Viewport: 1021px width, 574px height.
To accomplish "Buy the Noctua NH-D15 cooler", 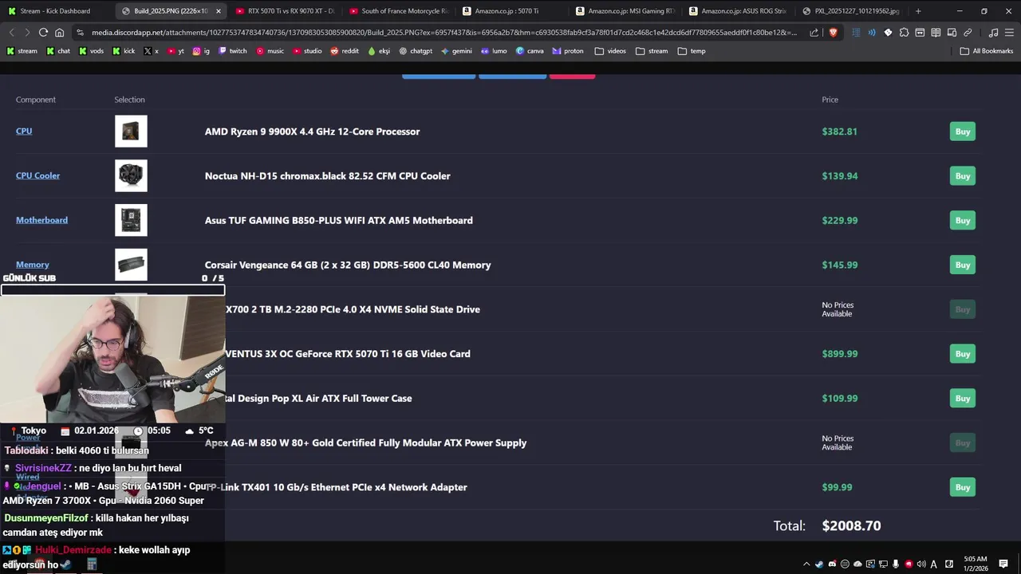I will coord(963,176).
